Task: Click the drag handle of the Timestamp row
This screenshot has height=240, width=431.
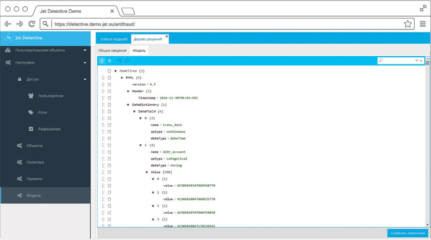Action: tap(103, 98)
